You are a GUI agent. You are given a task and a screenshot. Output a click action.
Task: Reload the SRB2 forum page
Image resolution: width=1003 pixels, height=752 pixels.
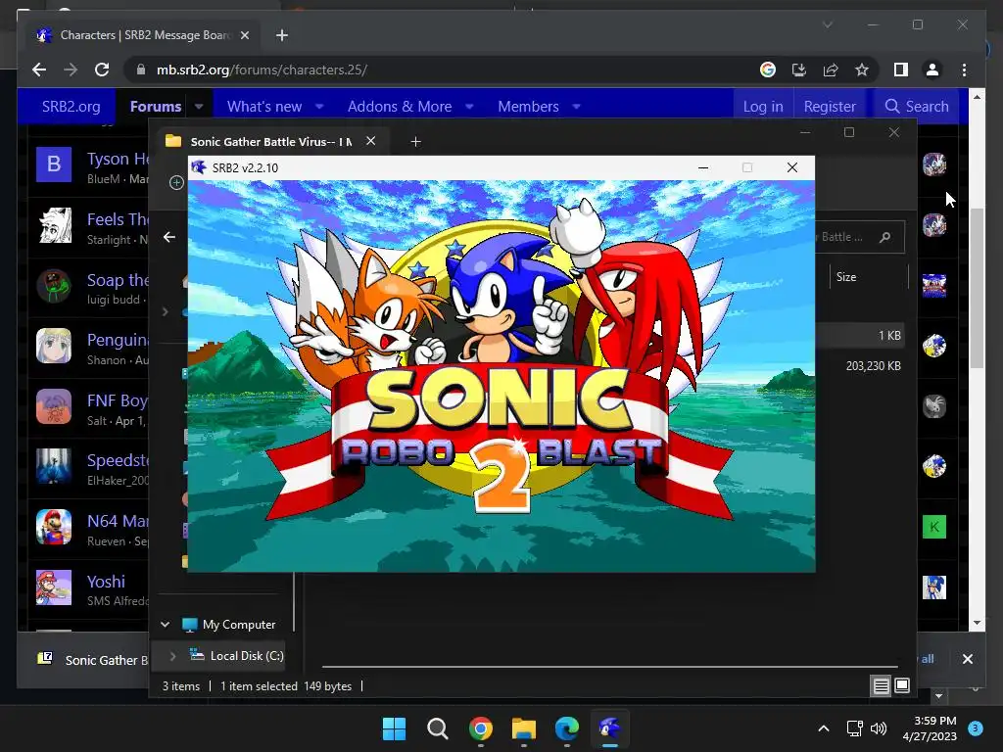(x=102, y=70)
